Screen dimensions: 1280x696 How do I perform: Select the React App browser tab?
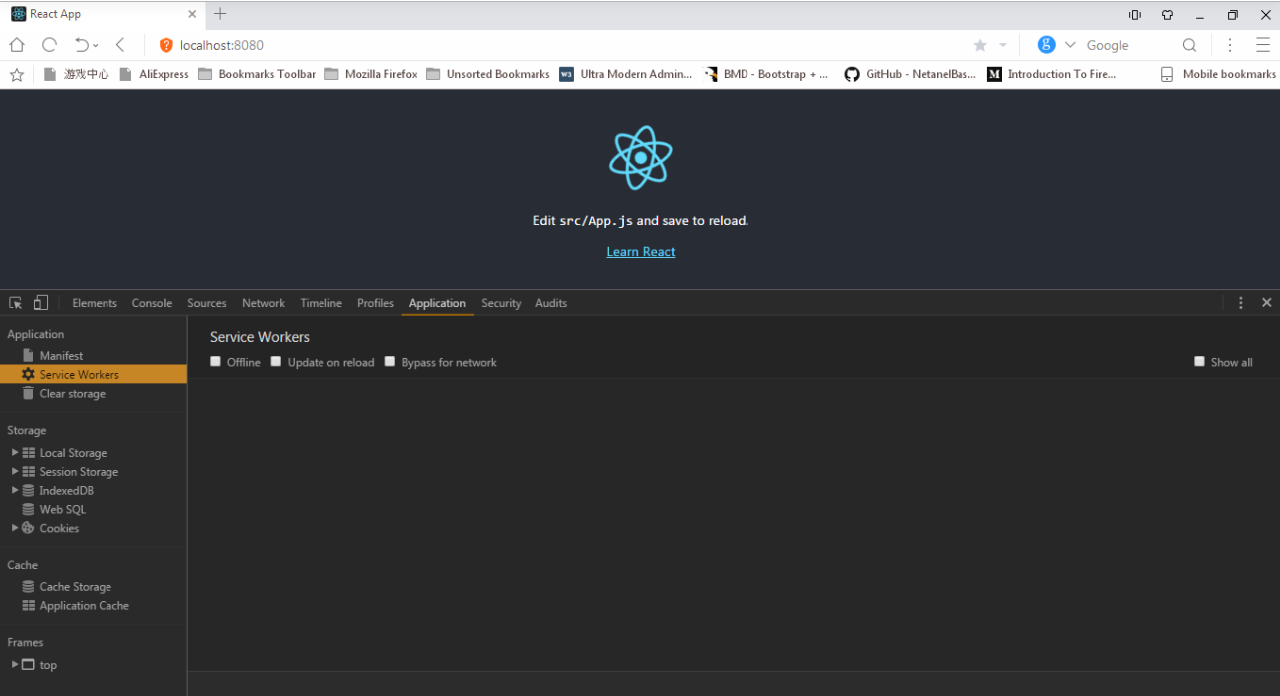point(103,14)
